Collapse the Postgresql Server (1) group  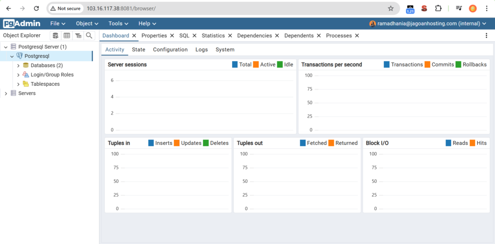tap(6, 47)
